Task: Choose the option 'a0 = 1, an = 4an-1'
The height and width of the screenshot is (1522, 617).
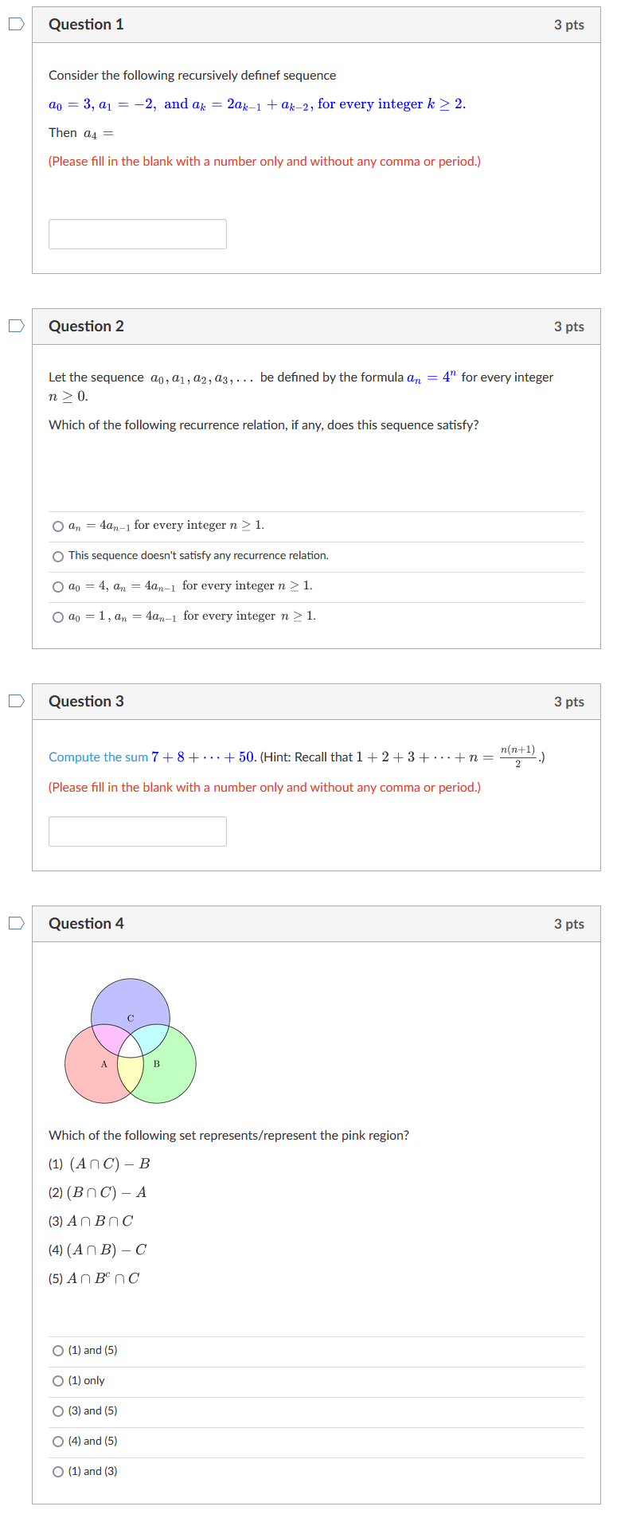Action: 58,616
